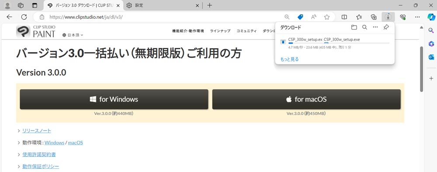Image resolution: width=437 pixels, height=172 pixels.
Task: Open the リリースノート link
Action: tap(37, 131)
